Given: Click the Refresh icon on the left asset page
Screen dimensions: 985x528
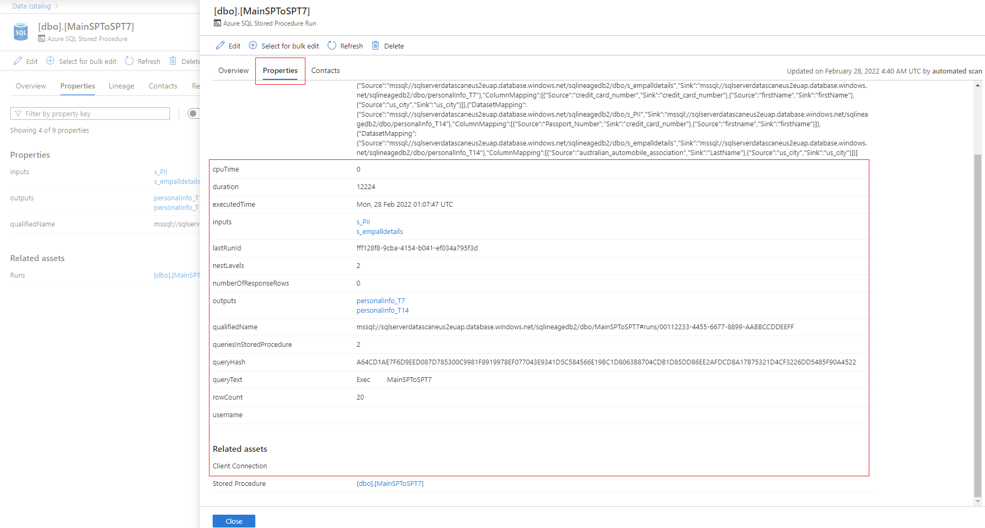Looking at the screenshot, I should coord(129,61).
